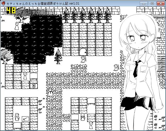Click the game's title bar app icon

(x=3, y=3)
